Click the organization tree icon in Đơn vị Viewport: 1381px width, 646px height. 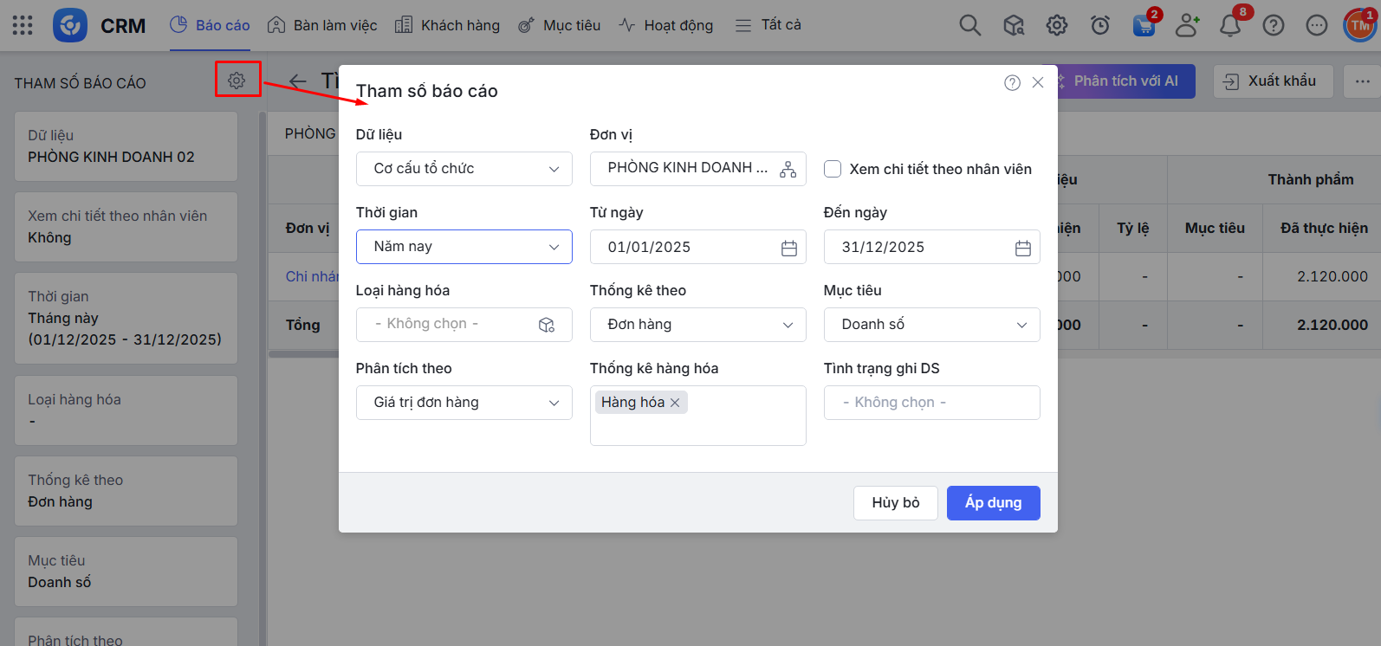tap(788, 170)
